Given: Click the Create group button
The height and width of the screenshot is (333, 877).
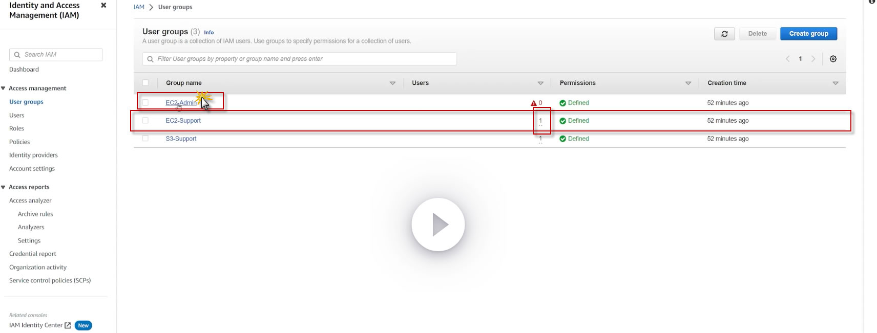Looking at the screenshot, I should (x=808, y=34).
